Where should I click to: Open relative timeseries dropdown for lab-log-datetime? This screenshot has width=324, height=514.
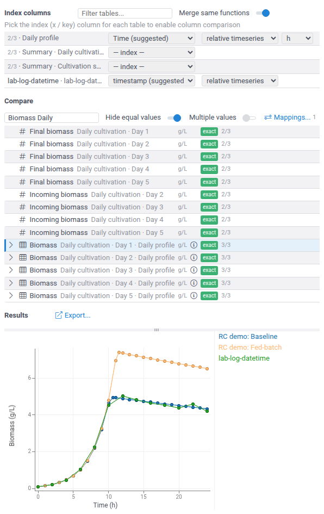tap(240, 80)
